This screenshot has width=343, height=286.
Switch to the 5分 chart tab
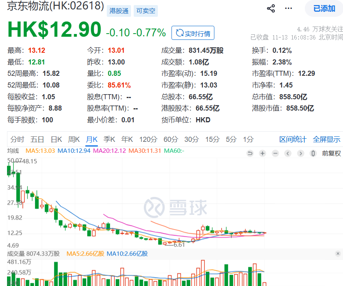(231, 139)
